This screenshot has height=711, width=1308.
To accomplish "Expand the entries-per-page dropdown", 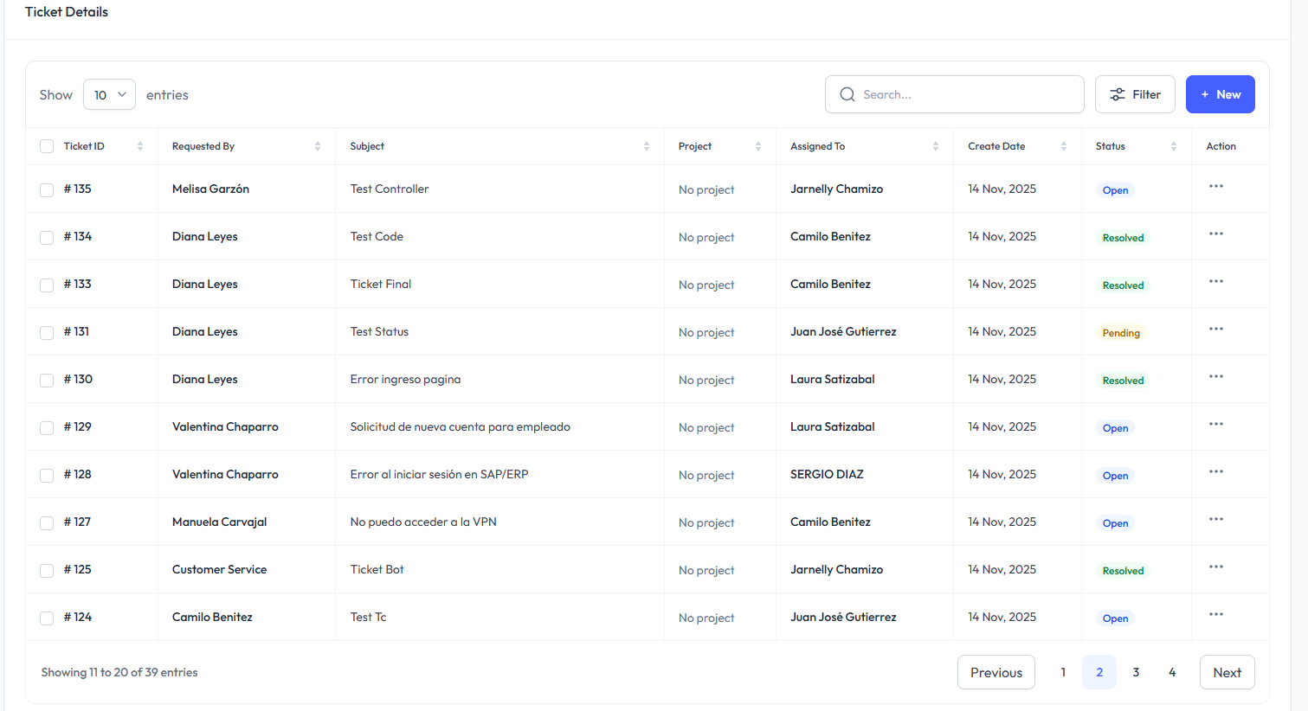I will (109, 94).
